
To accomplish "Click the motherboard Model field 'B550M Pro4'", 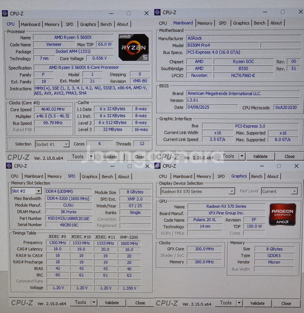I will point(223,45).
